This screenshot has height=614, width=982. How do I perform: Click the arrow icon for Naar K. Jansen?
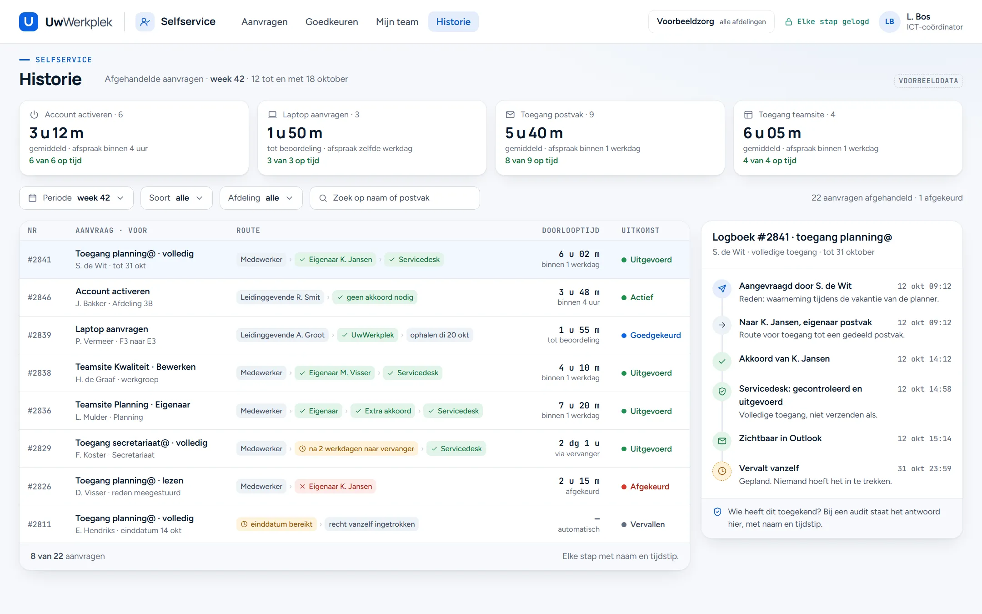pos(721,325)
